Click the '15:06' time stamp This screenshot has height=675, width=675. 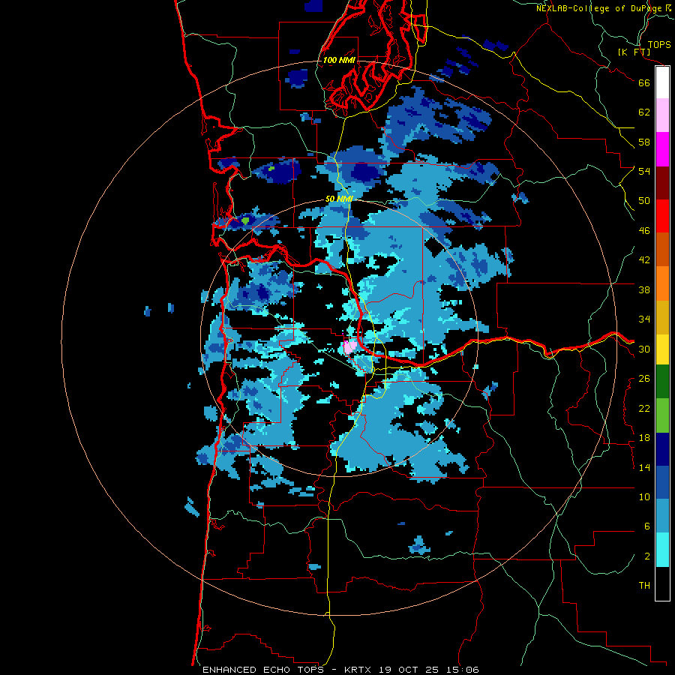(463, 670)
